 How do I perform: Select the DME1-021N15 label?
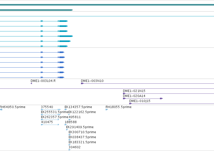(134, 91)
